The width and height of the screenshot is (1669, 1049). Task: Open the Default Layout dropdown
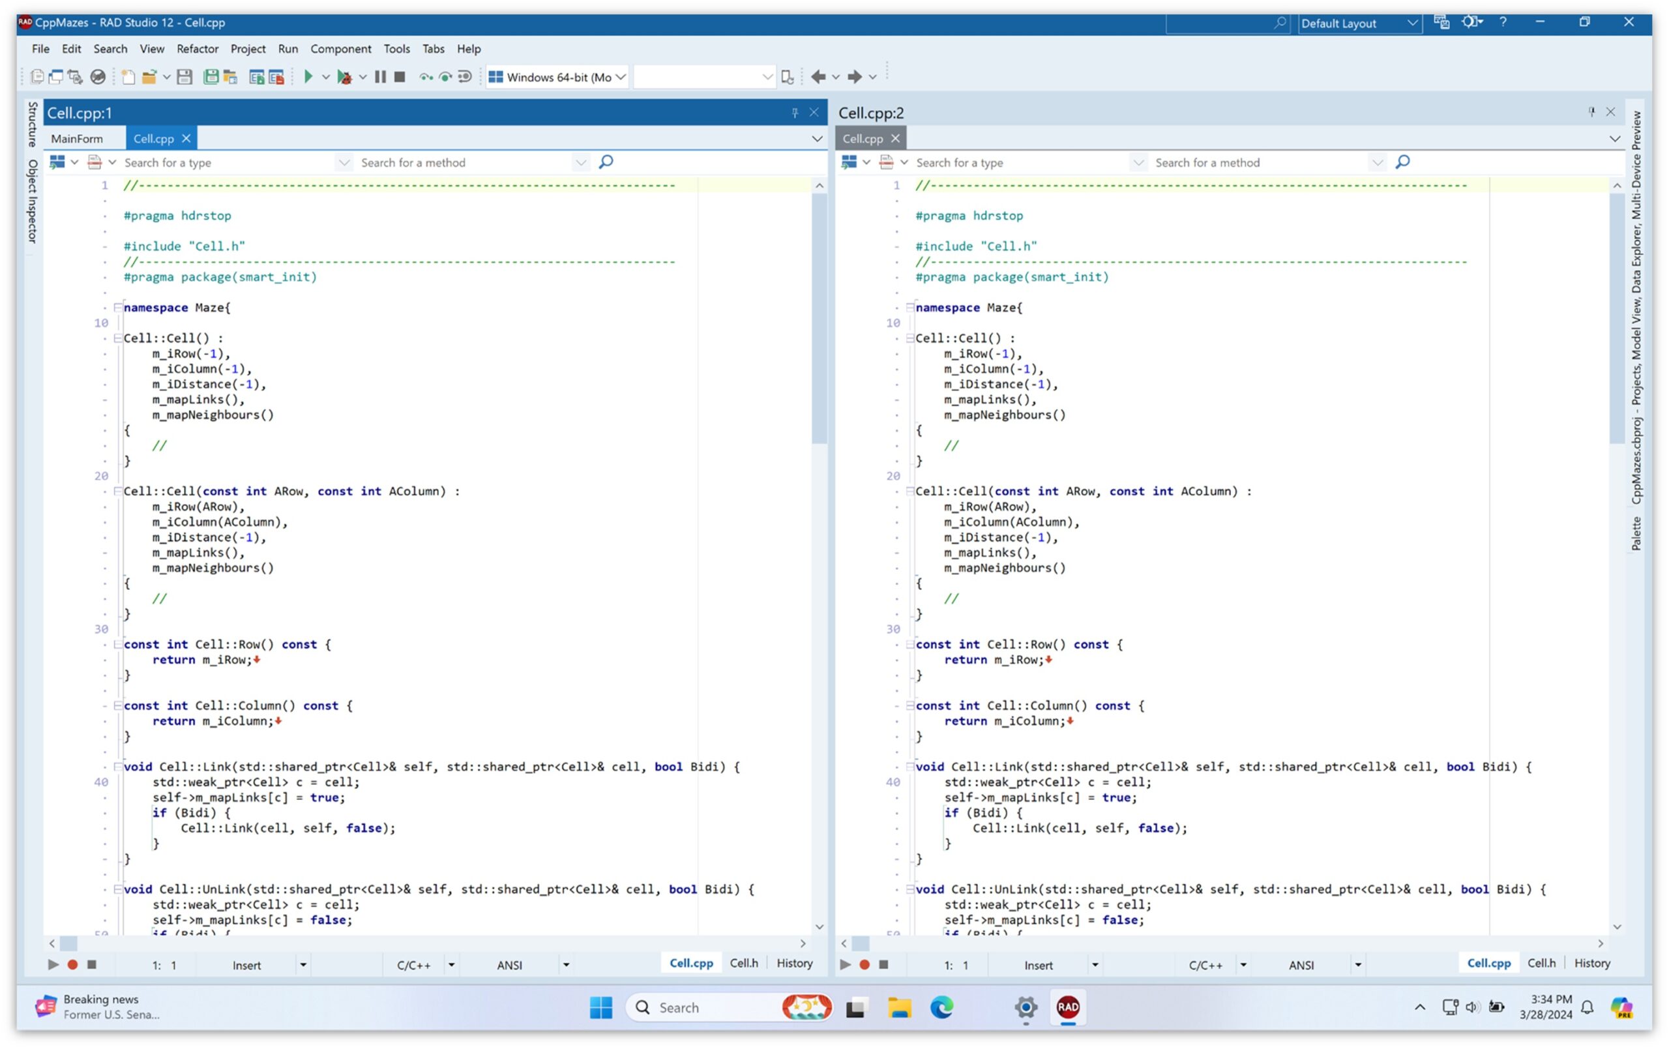pos(1412,23)
